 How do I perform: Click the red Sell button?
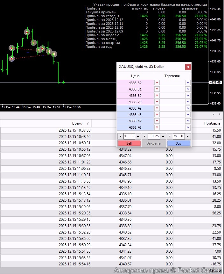point(129,143)
